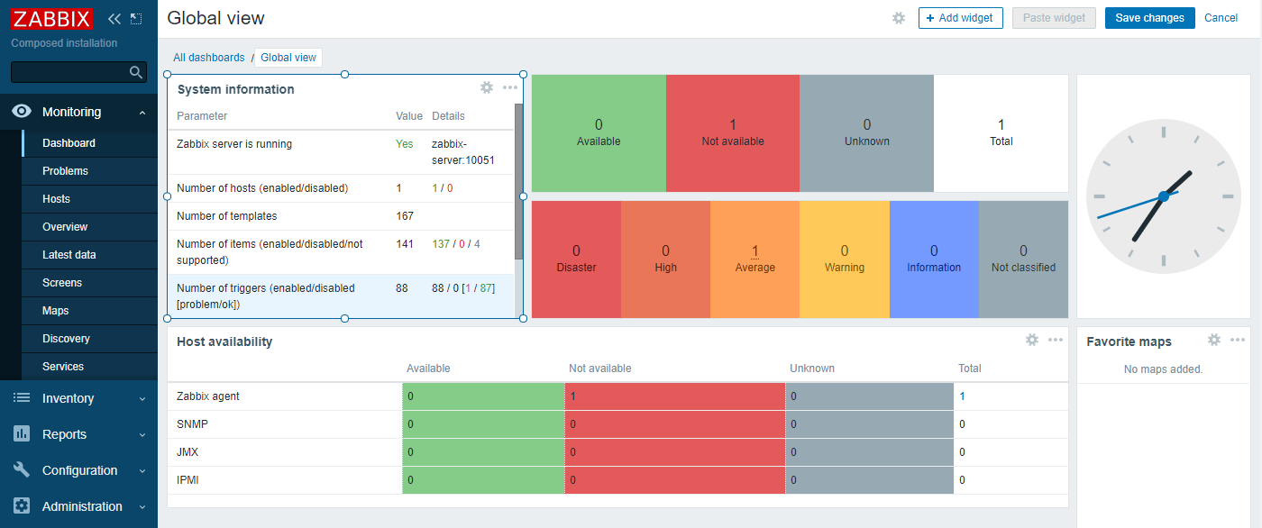Viewport: 1262px width, 528px height.
Task: Click the Save changes button
Action: 1149,17
